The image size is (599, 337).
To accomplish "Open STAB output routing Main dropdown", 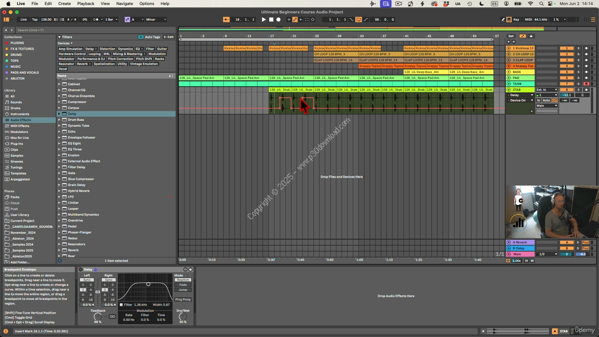I will [547, 106].
